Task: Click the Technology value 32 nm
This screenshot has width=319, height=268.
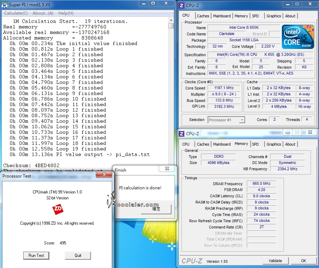Action: point(217,46)
